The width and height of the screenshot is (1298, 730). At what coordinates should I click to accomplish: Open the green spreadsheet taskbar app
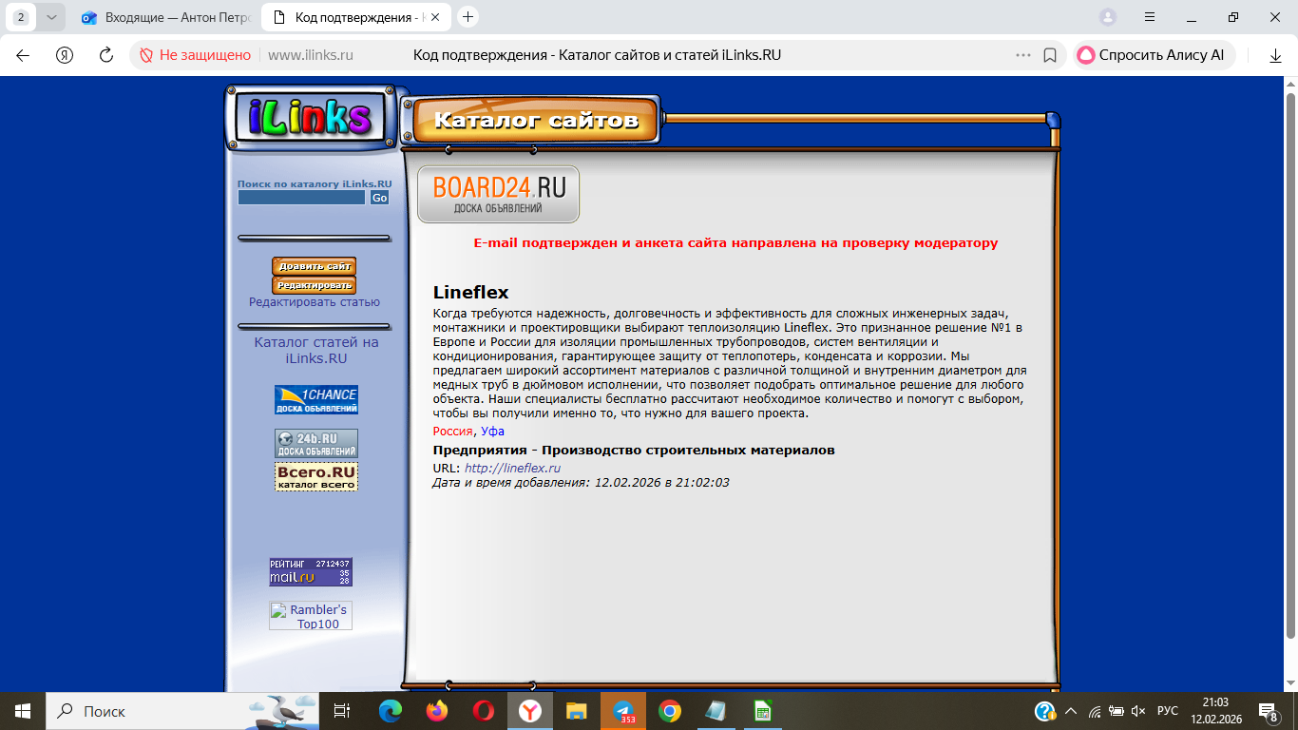point(762,711)
